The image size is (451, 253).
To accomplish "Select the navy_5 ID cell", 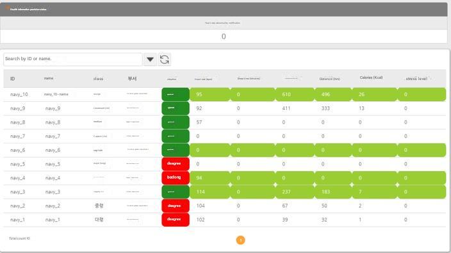I will pyautogui.click(x=17, y=164).
